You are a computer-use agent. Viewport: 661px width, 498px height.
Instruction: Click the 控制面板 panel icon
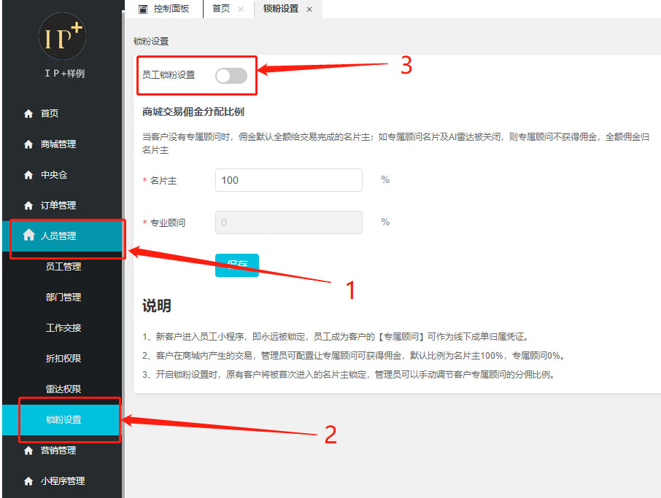(143, 9)
